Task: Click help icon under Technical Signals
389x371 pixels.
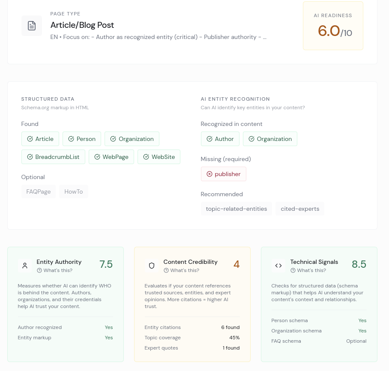Action: tap(293, 270)
